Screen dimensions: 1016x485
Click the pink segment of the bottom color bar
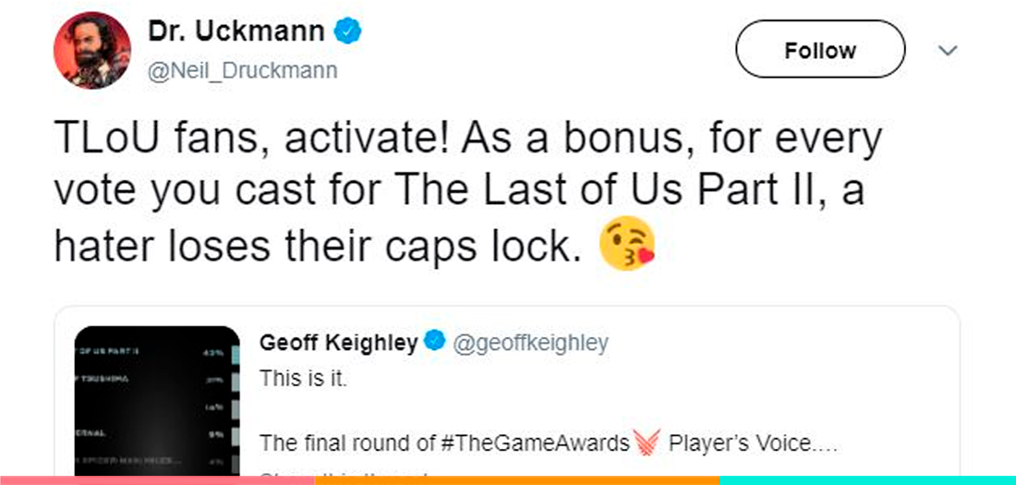click(x=157, y=480)
